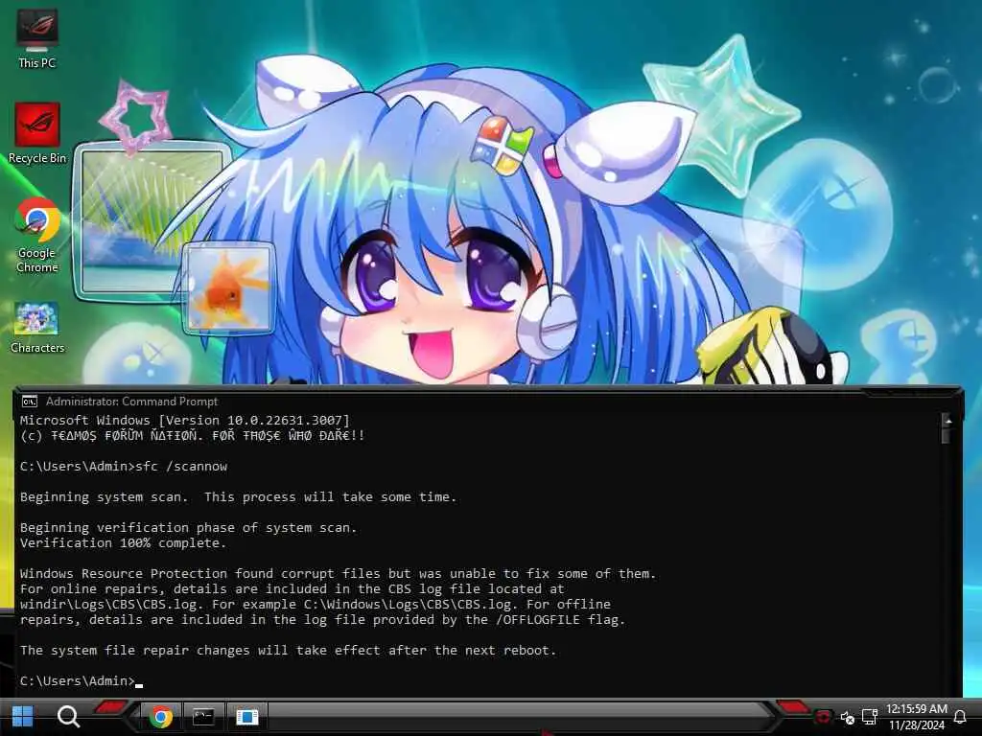Open the muted volume tray icon

tap(848, 717)
